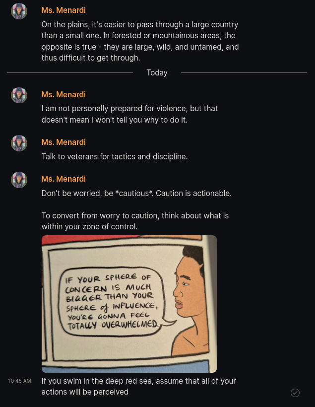Screen dimensions: 315x407
Task: Click Ms. Menardi's name above the caution message
Action: (x=63, y=179)
